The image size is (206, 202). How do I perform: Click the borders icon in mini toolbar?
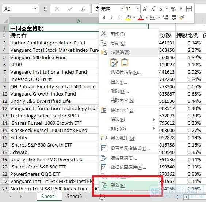153,17
